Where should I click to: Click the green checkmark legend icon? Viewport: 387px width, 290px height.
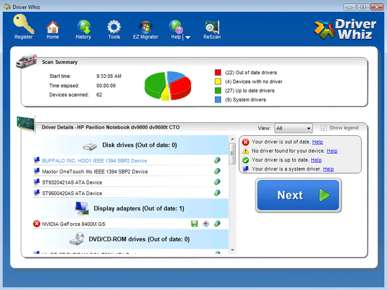click(245, 160)
